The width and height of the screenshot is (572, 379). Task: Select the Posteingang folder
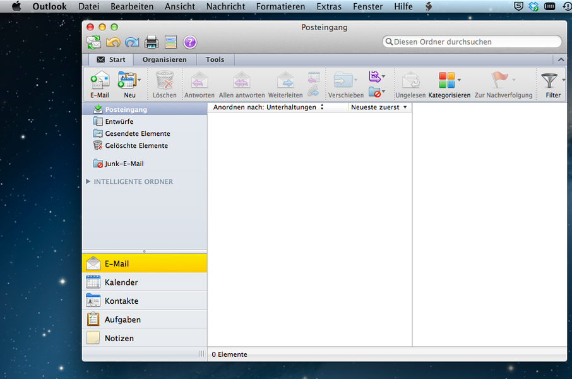pyautogui.click(x=145, y=109)
